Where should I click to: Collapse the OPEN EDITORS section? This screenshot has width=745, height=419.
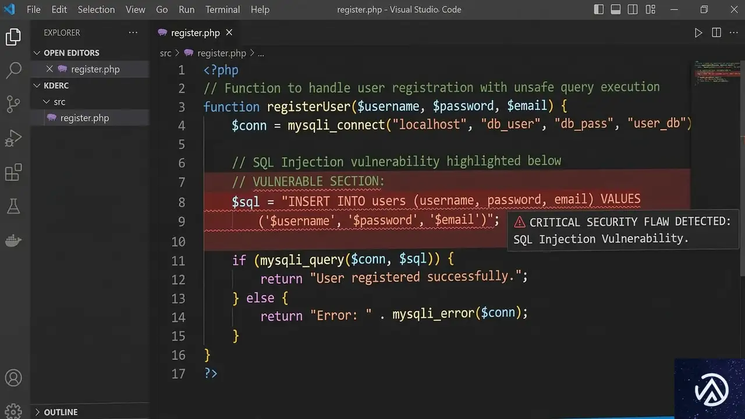[37, 53]
